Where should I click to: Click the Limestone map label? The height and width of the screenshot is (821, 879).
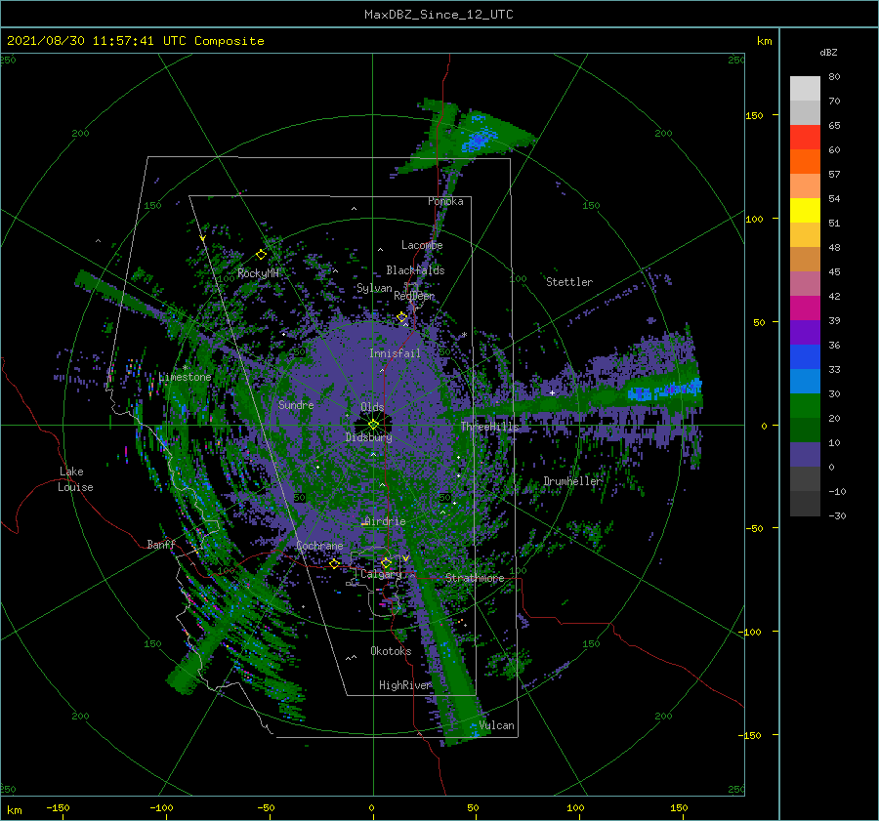pyautogui.click(x=185, y=377)
